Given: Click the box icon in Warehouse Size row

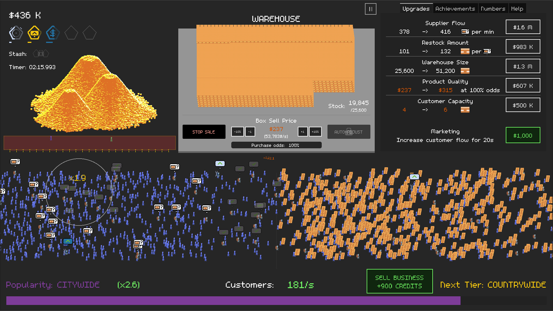Looking at the screenshot, I should tap(465, 71).
